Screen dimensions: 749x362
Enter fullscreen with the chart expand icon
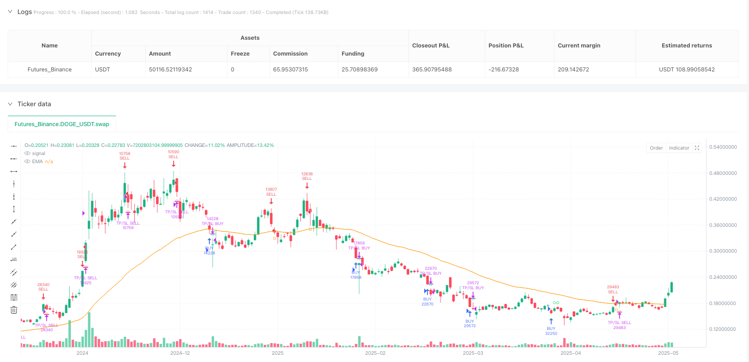(x=697, y=148)
